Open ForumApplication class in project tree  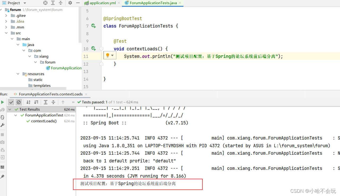(x=66, y=68)
